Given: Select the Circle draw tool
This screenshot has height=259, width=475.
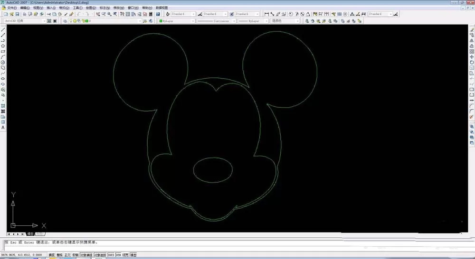Looking at the screenshot, I should click(3, 62).
